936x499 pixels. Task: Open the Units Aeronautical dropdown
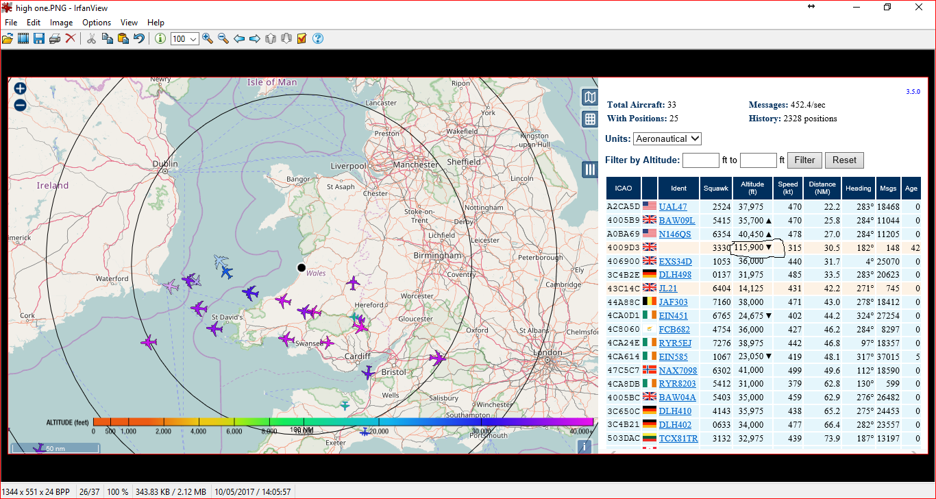[x=667, y=138]
